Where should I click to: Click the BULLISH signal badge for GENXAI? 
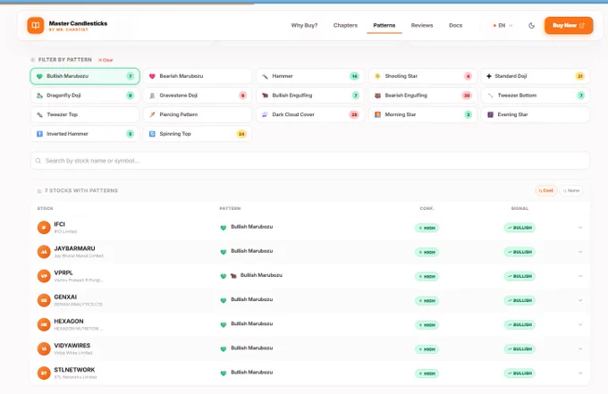point(519,300)
